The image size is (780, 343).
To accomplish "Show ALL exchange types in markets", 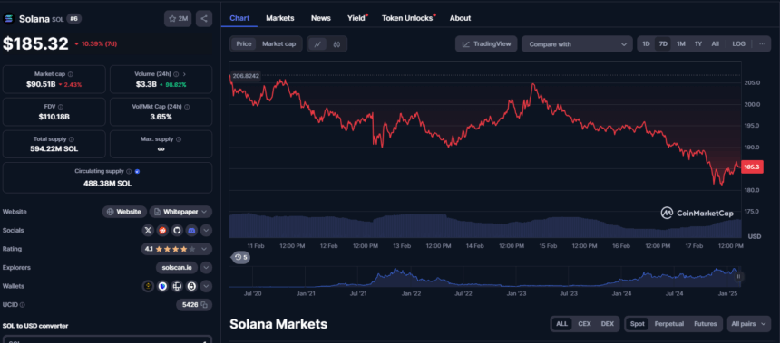I will point(561,324).
